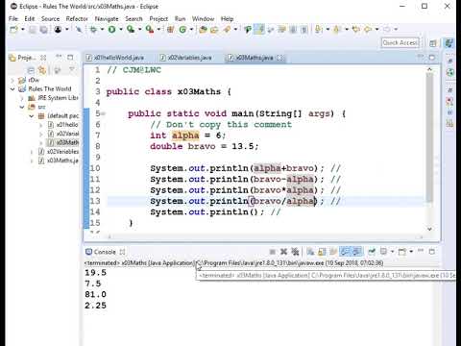The height and width of the screenshot is (346, 461).
Task: Click the Debug bug toolbar icon
Action: (x=93, y=30)
